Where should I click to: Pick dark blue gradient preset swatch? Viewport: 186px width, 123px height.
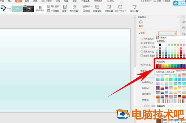[x=181, y=66]
